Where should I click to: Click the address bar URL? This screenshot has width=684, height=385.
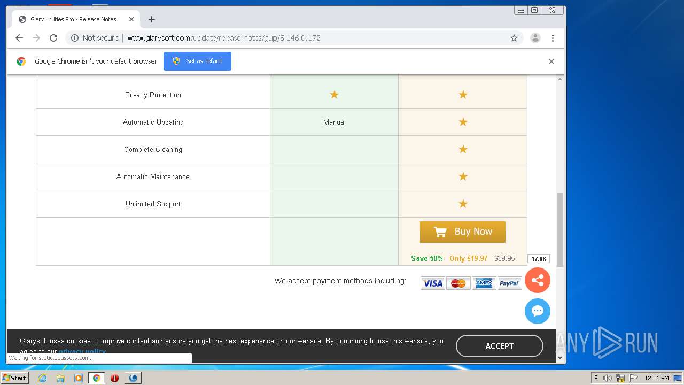(x=224, y=38)
